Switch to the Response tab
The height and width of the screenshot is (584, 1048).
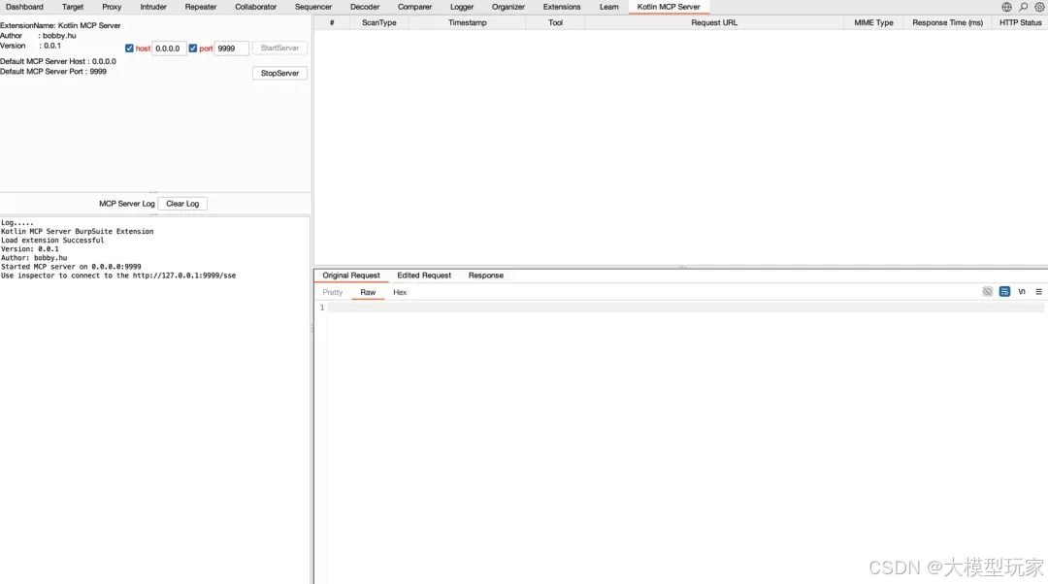486,276
